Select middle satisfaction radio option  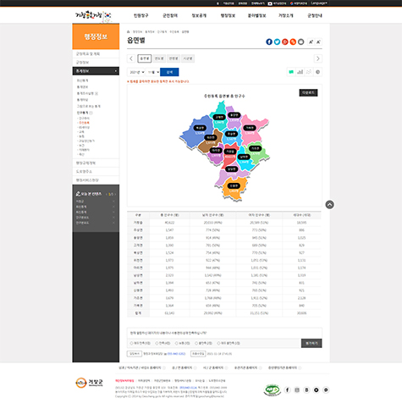177,343
